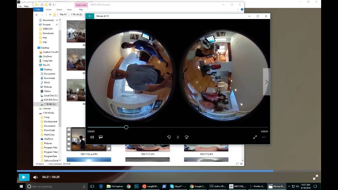Click the breadcrumb chevron after This PC
Viewport: 338px width, 190px height.
[x=69, y=15]
